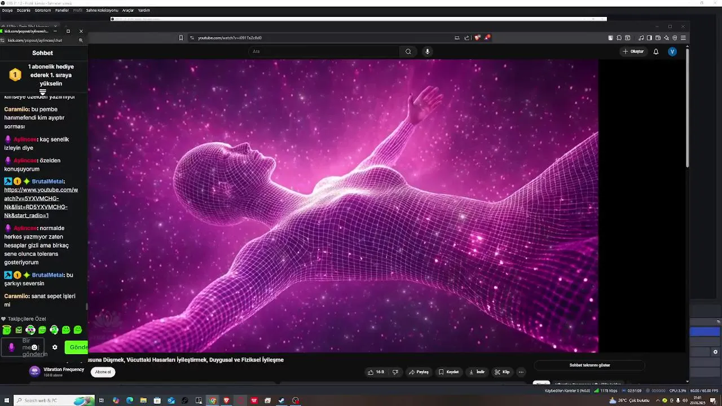
Task: Open the browser media control music icon
Action: (x=641, y=38)
